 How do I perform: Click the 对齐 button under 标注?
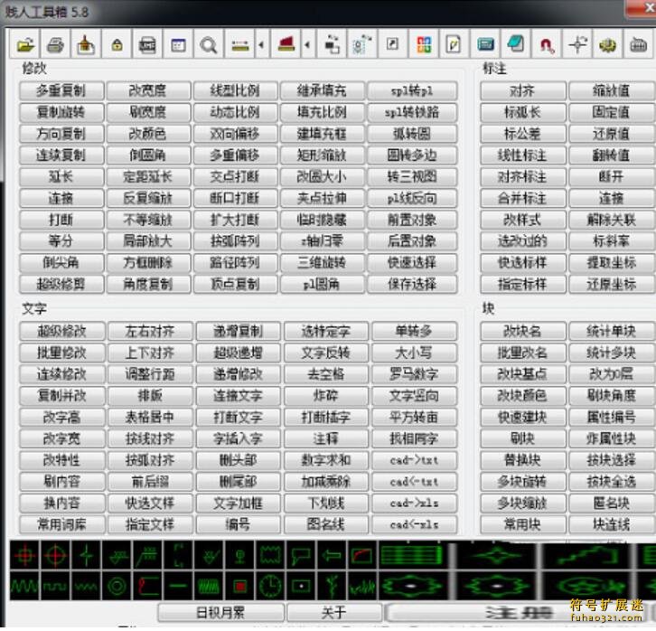[x=523, y=90]
